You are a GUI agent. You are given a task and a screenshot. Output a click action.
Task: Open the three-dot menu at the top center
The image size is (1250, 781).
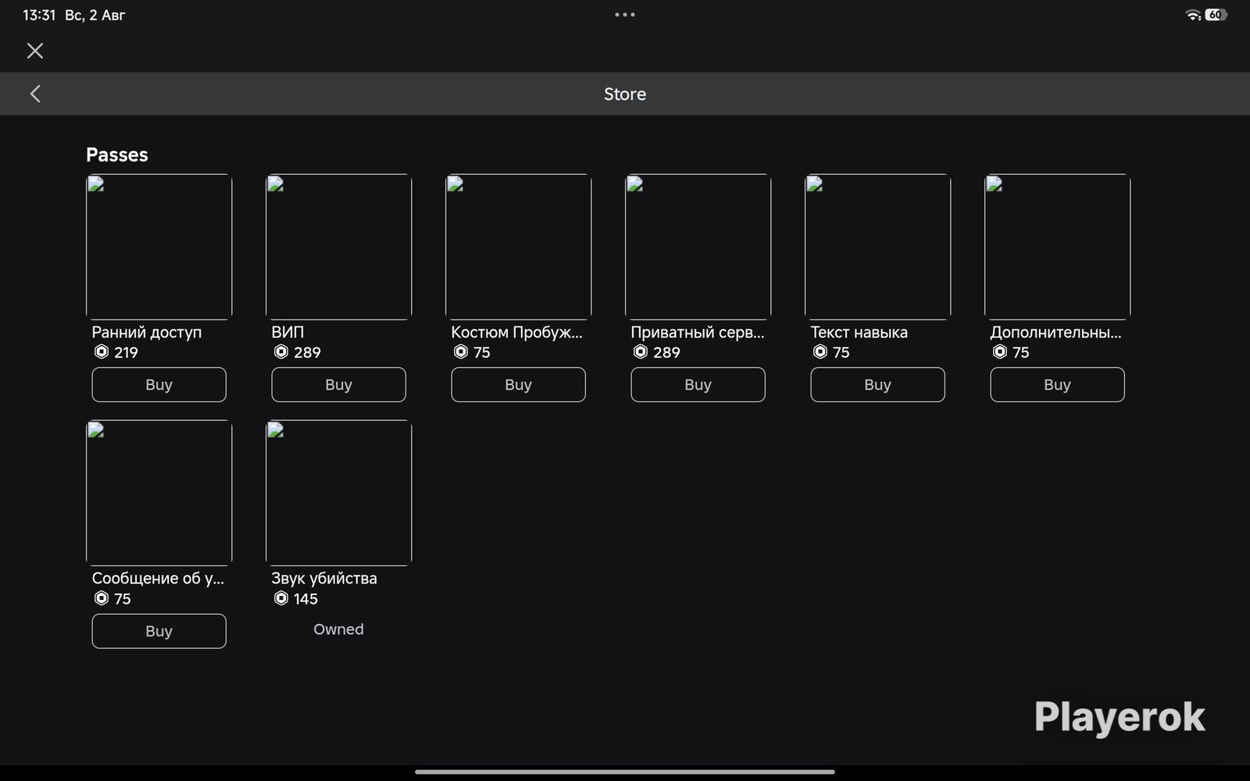(625, 14)
